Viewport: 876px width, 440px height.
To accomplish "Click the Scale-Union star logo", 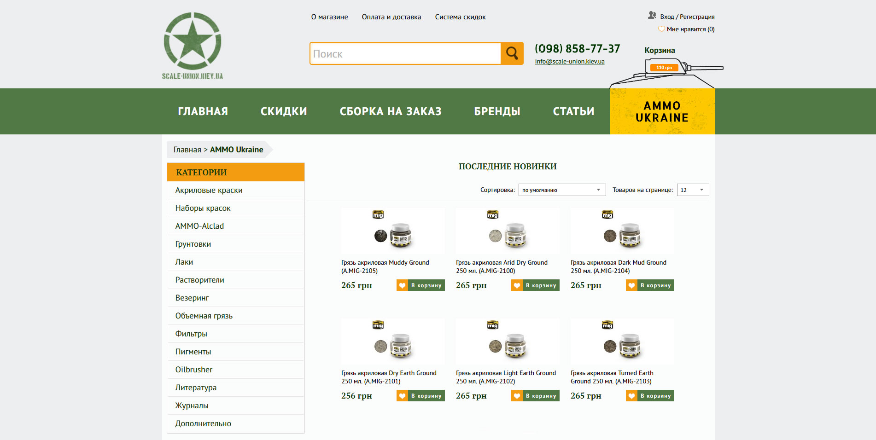I will pyautogui.click(x=193, y=46).
